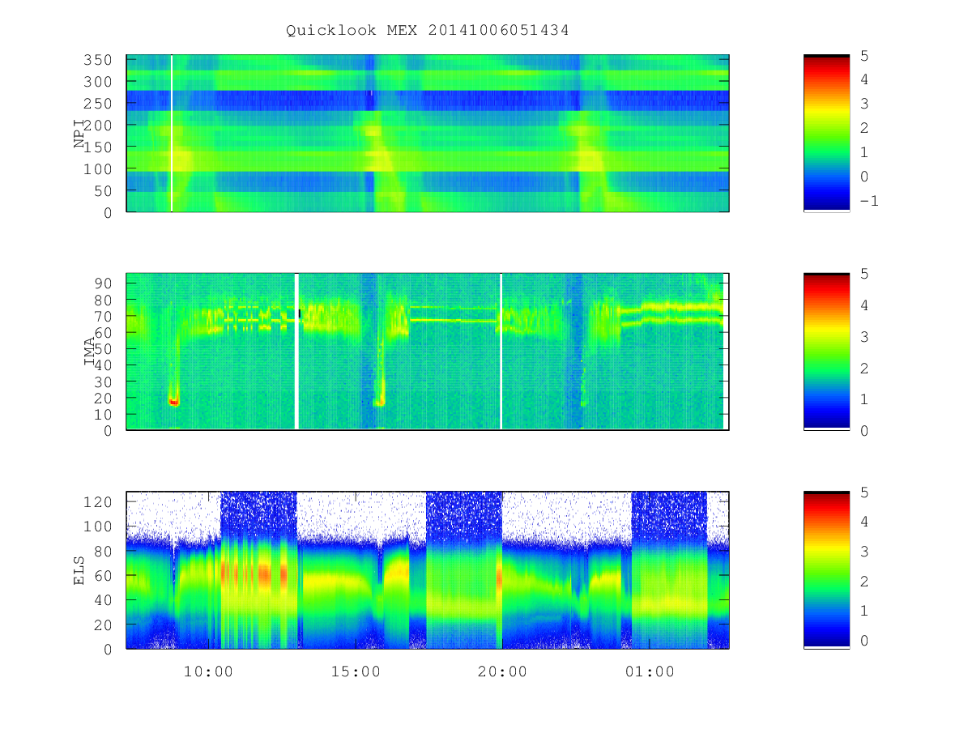This screenshot has width=972, height=729.
Task: Select the ELS y-axis label
Action: click(79, 570)
